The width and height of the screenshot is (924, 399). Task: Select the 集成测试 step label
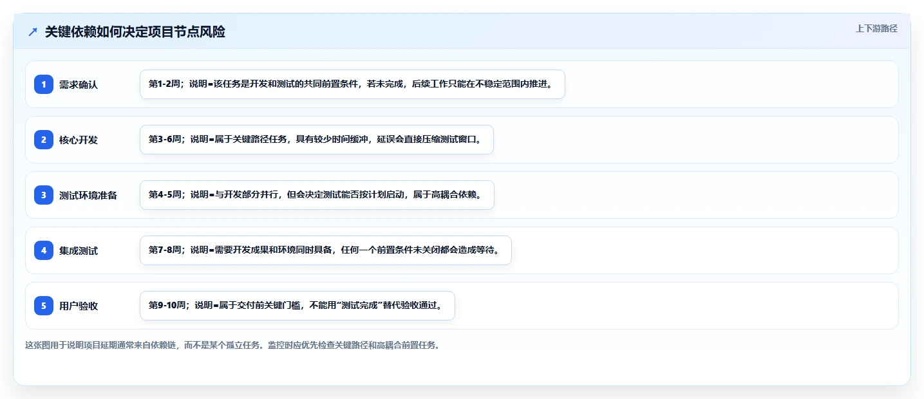(79, 250)
